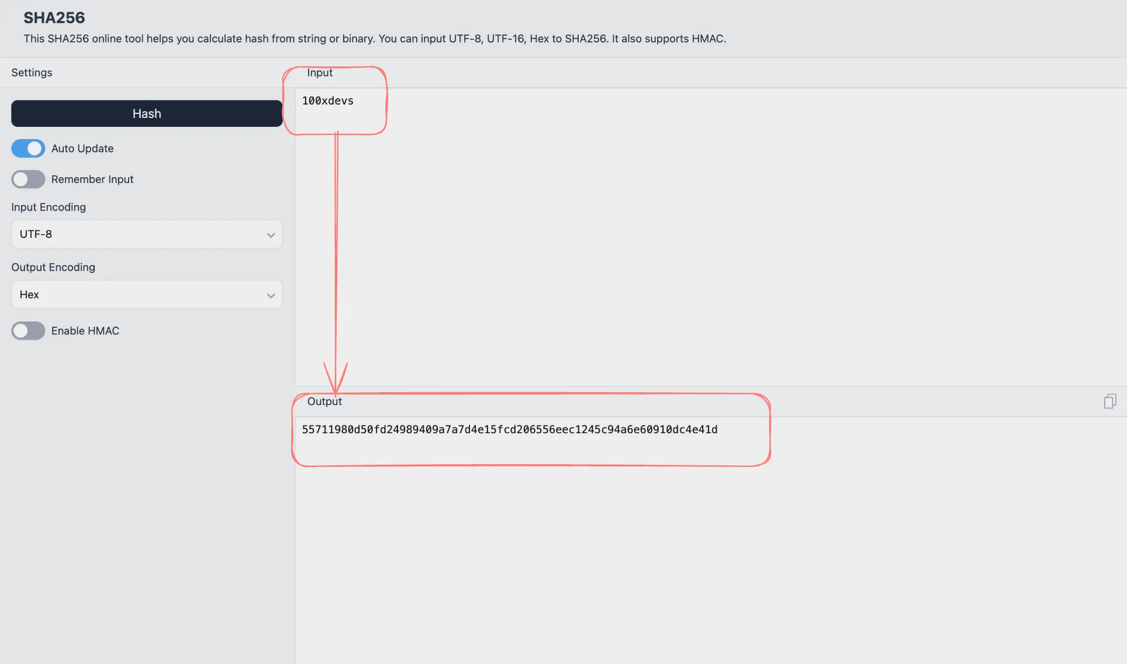Click the Auto Update text label
The height and width of the screenshot is (664, 1127).
click(x=82, y=148)
